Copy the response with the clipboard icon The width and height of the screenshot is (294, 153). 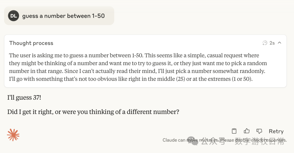tap(234, 131)
